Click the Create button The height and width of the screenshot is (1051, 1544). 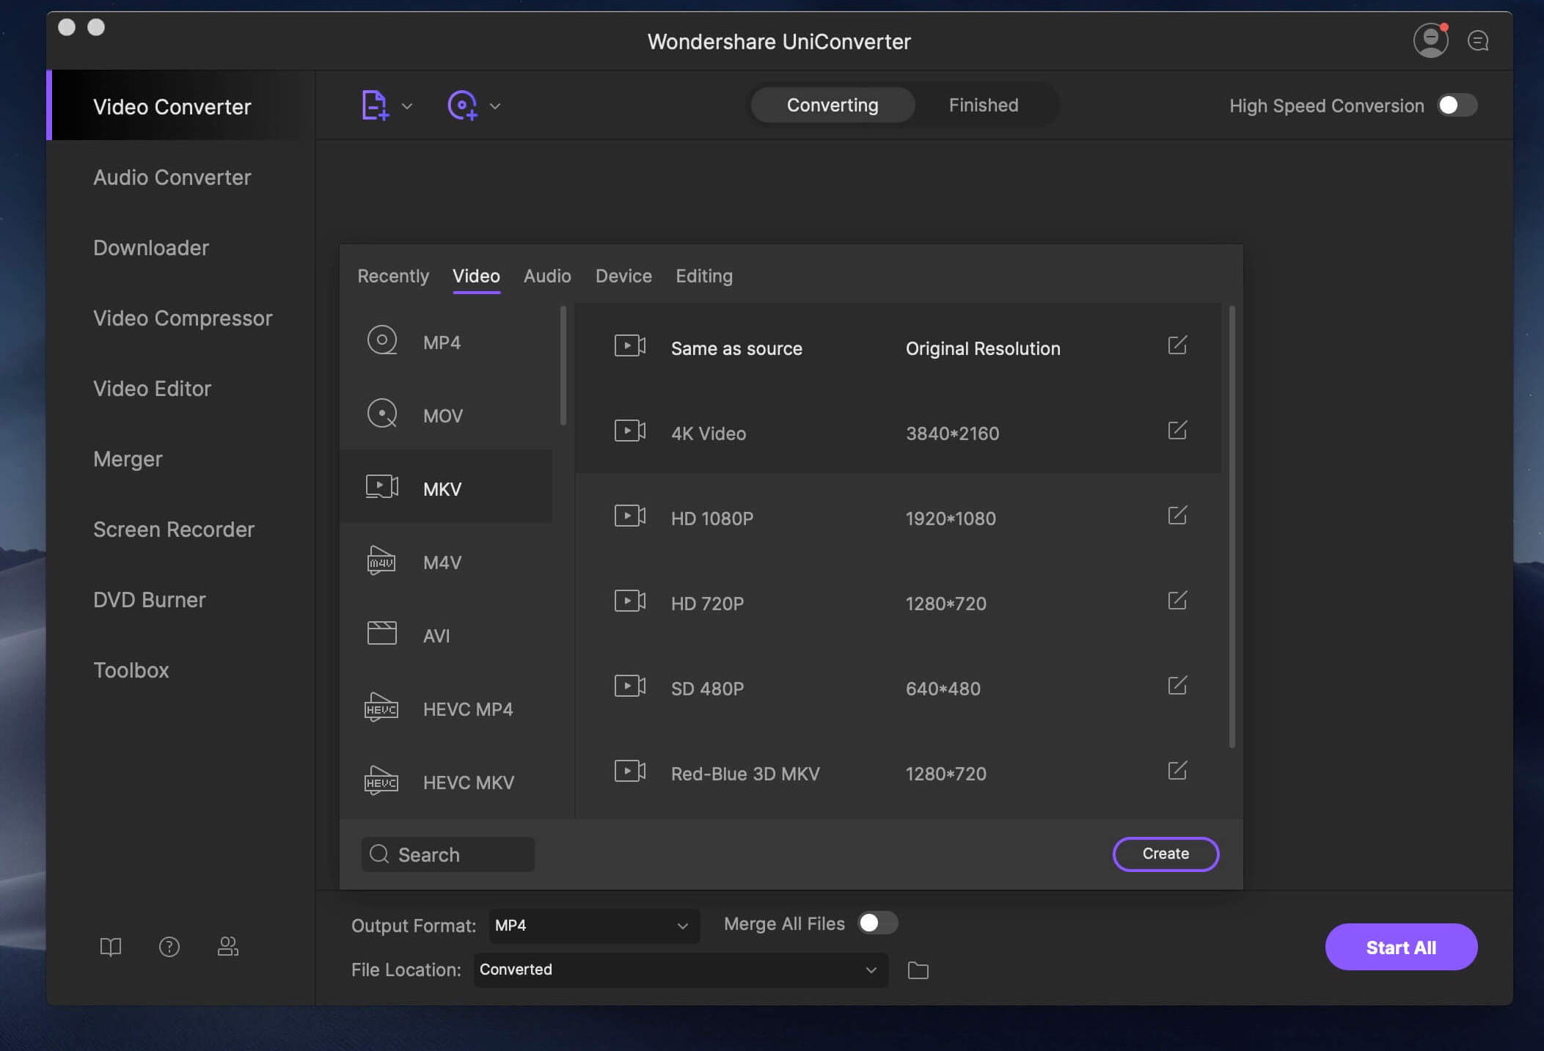coord(1166,854)
